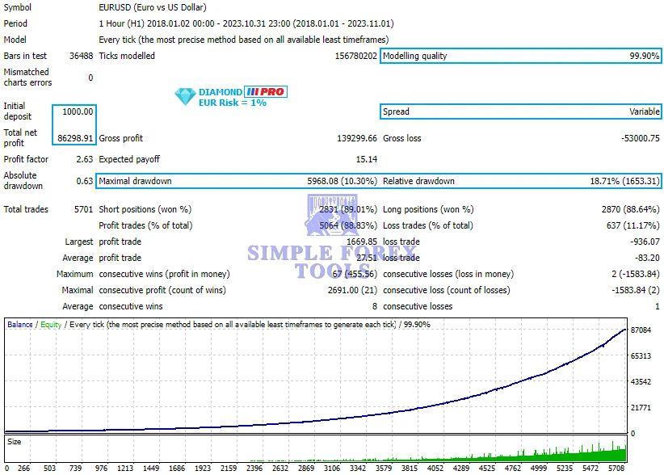Click the Size label in lower chart
This screenshot has height=475, width=664.
(x=15, y=442)
